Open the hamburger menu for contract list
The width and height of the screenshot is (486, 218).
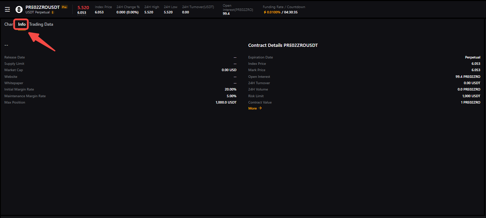click(x=7, y=10)
